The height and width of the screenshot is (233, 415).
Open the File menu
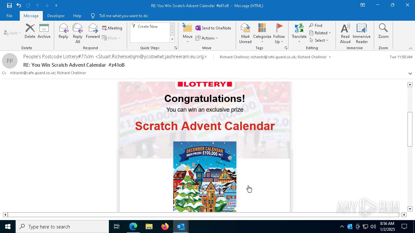(x=9, y=16)
